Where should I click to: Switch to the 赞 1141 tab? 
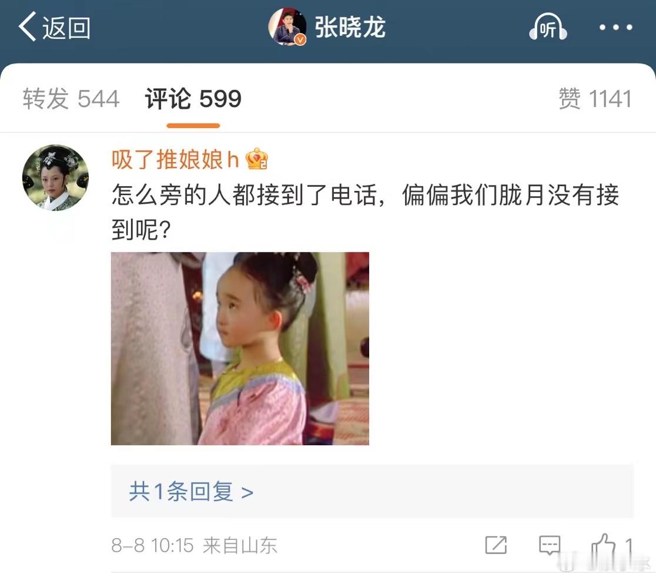click(x=595, y=99)
